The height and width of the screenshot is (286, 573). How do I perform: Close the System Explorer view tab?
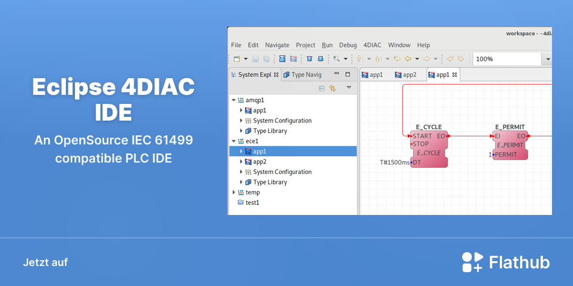click(x=276, y=74)
